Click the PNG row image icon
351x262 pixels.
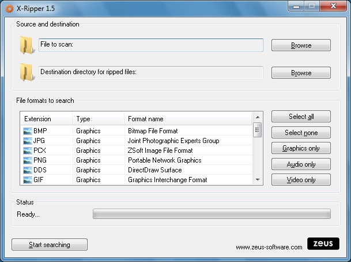tap(28, 160)
